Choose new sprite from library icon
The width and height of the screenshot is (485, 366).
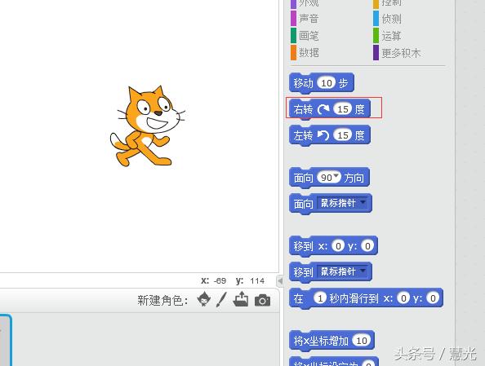204,299
